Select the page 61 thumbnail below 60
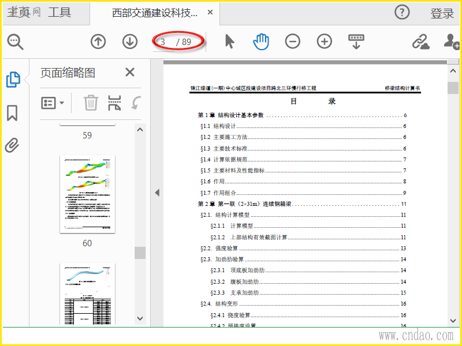This screenshot has width=462, height=346. (x=87, y=294)
